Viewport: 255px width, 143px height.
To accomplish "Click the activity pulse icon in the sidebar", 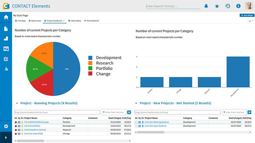I will (6, 69).
